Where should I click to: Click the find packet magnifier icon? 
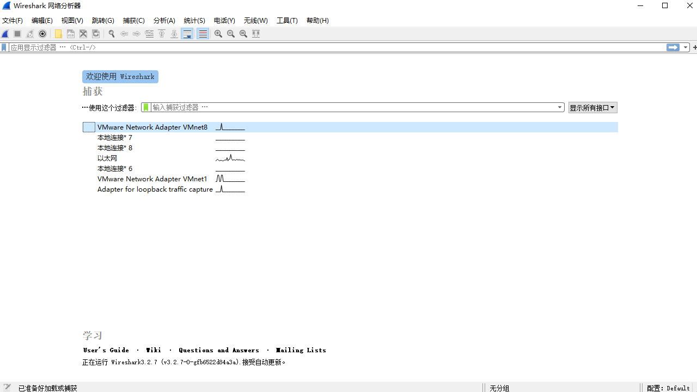[x=112, y=34]
